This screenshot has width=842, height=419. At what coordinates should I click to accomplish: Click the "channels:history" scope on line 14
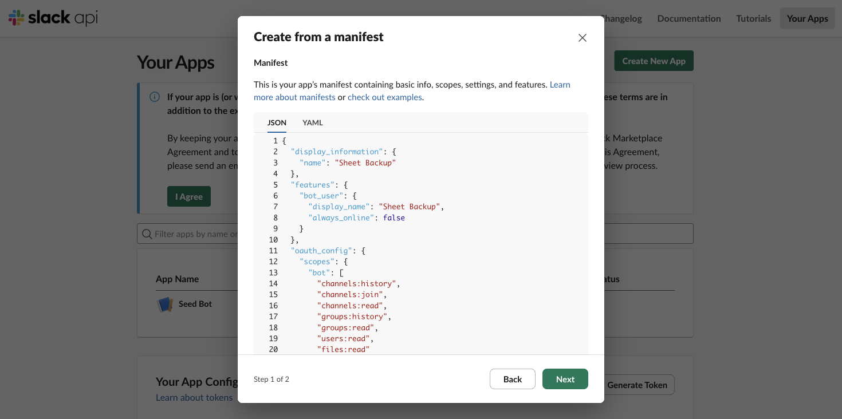point(357,283)
